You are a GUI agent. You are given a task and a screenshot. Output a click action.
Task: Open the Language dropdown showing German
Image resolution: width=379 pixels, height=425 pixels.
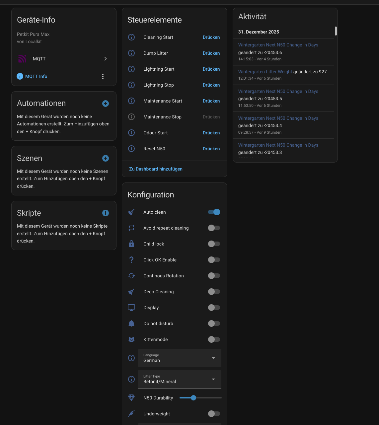pyautogui.click(x=180, y=358)
